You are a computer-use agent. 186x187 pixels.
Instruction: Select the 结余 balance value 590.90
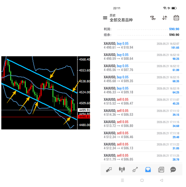[x=174, y=35]
